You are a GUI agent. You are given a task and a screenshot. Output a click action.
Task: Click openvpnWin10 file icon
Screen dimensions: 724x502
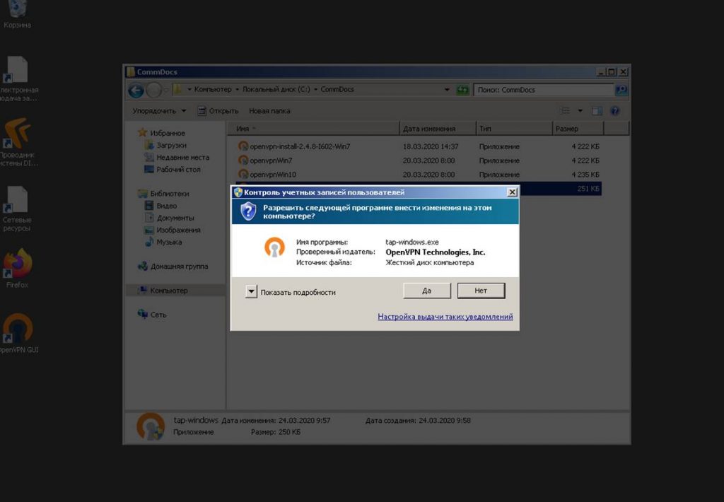pyautogui.click(x=243, y=174)
